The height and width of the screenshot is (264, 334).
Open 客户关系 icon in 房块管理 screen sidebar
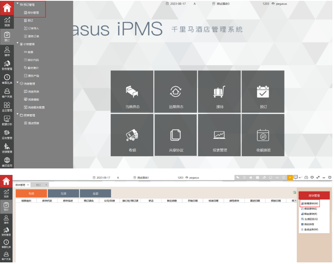6,256
